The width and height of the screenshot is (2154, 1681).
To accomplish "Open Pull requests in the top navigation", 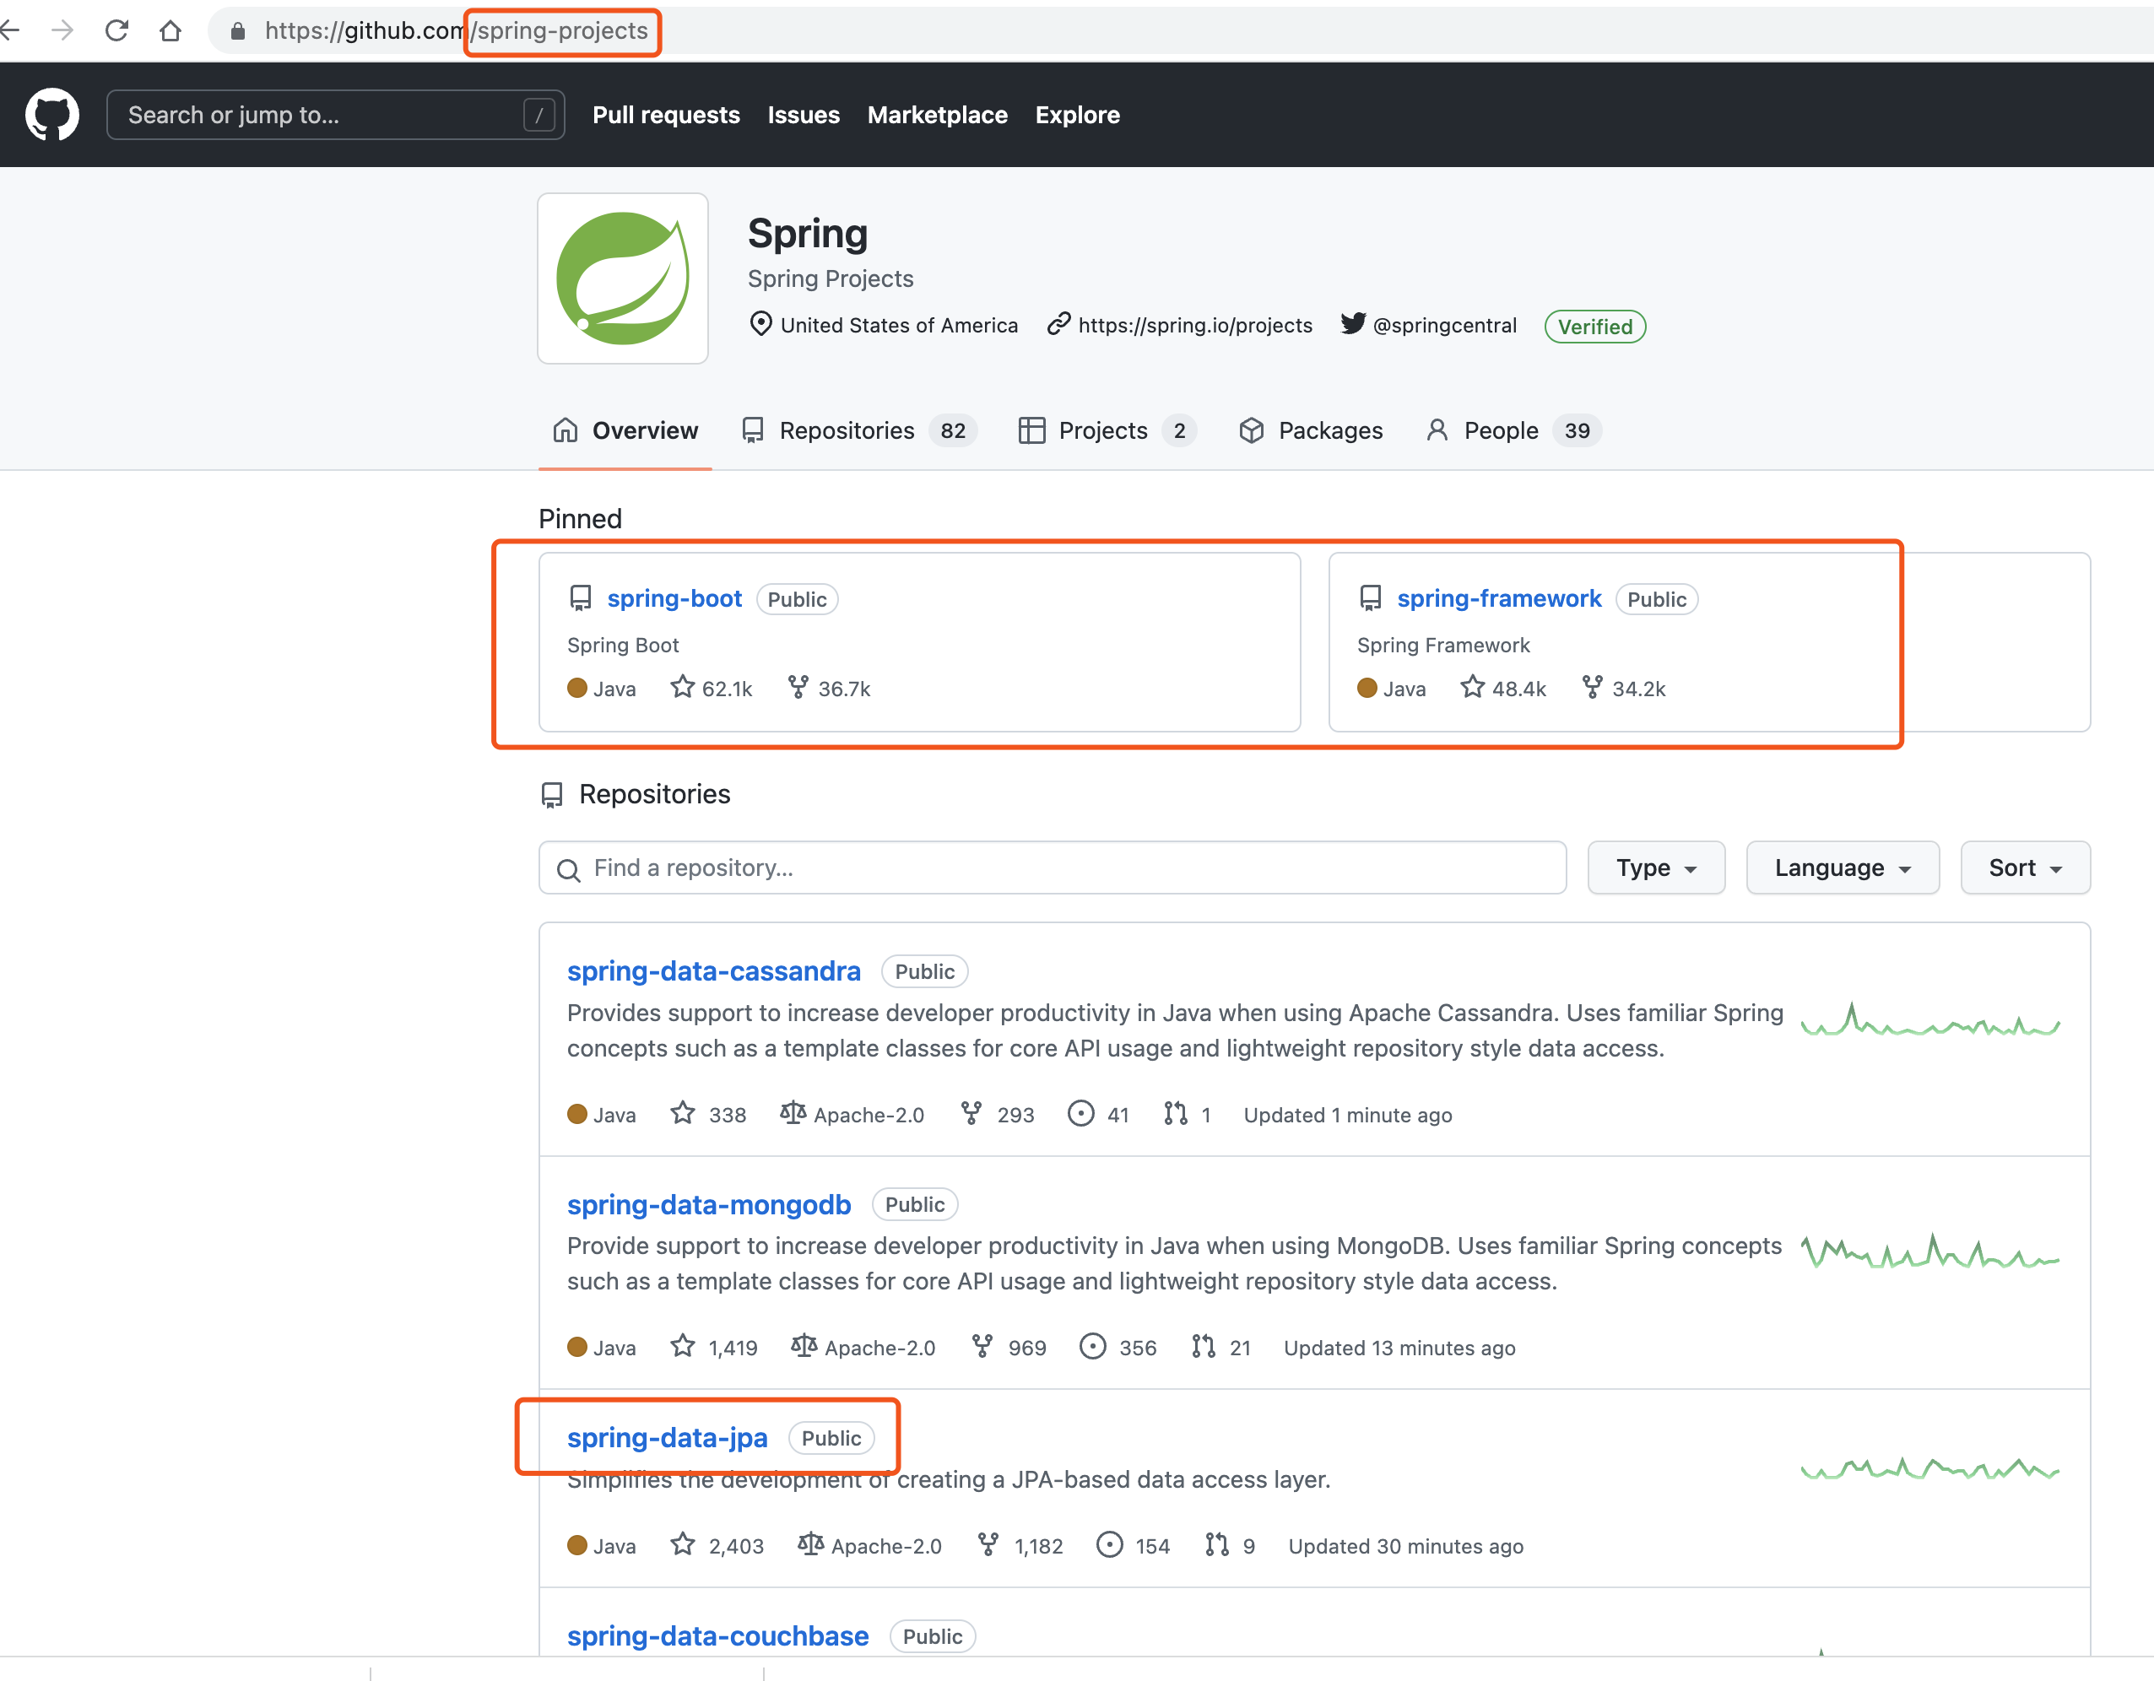I will [666, 116].
